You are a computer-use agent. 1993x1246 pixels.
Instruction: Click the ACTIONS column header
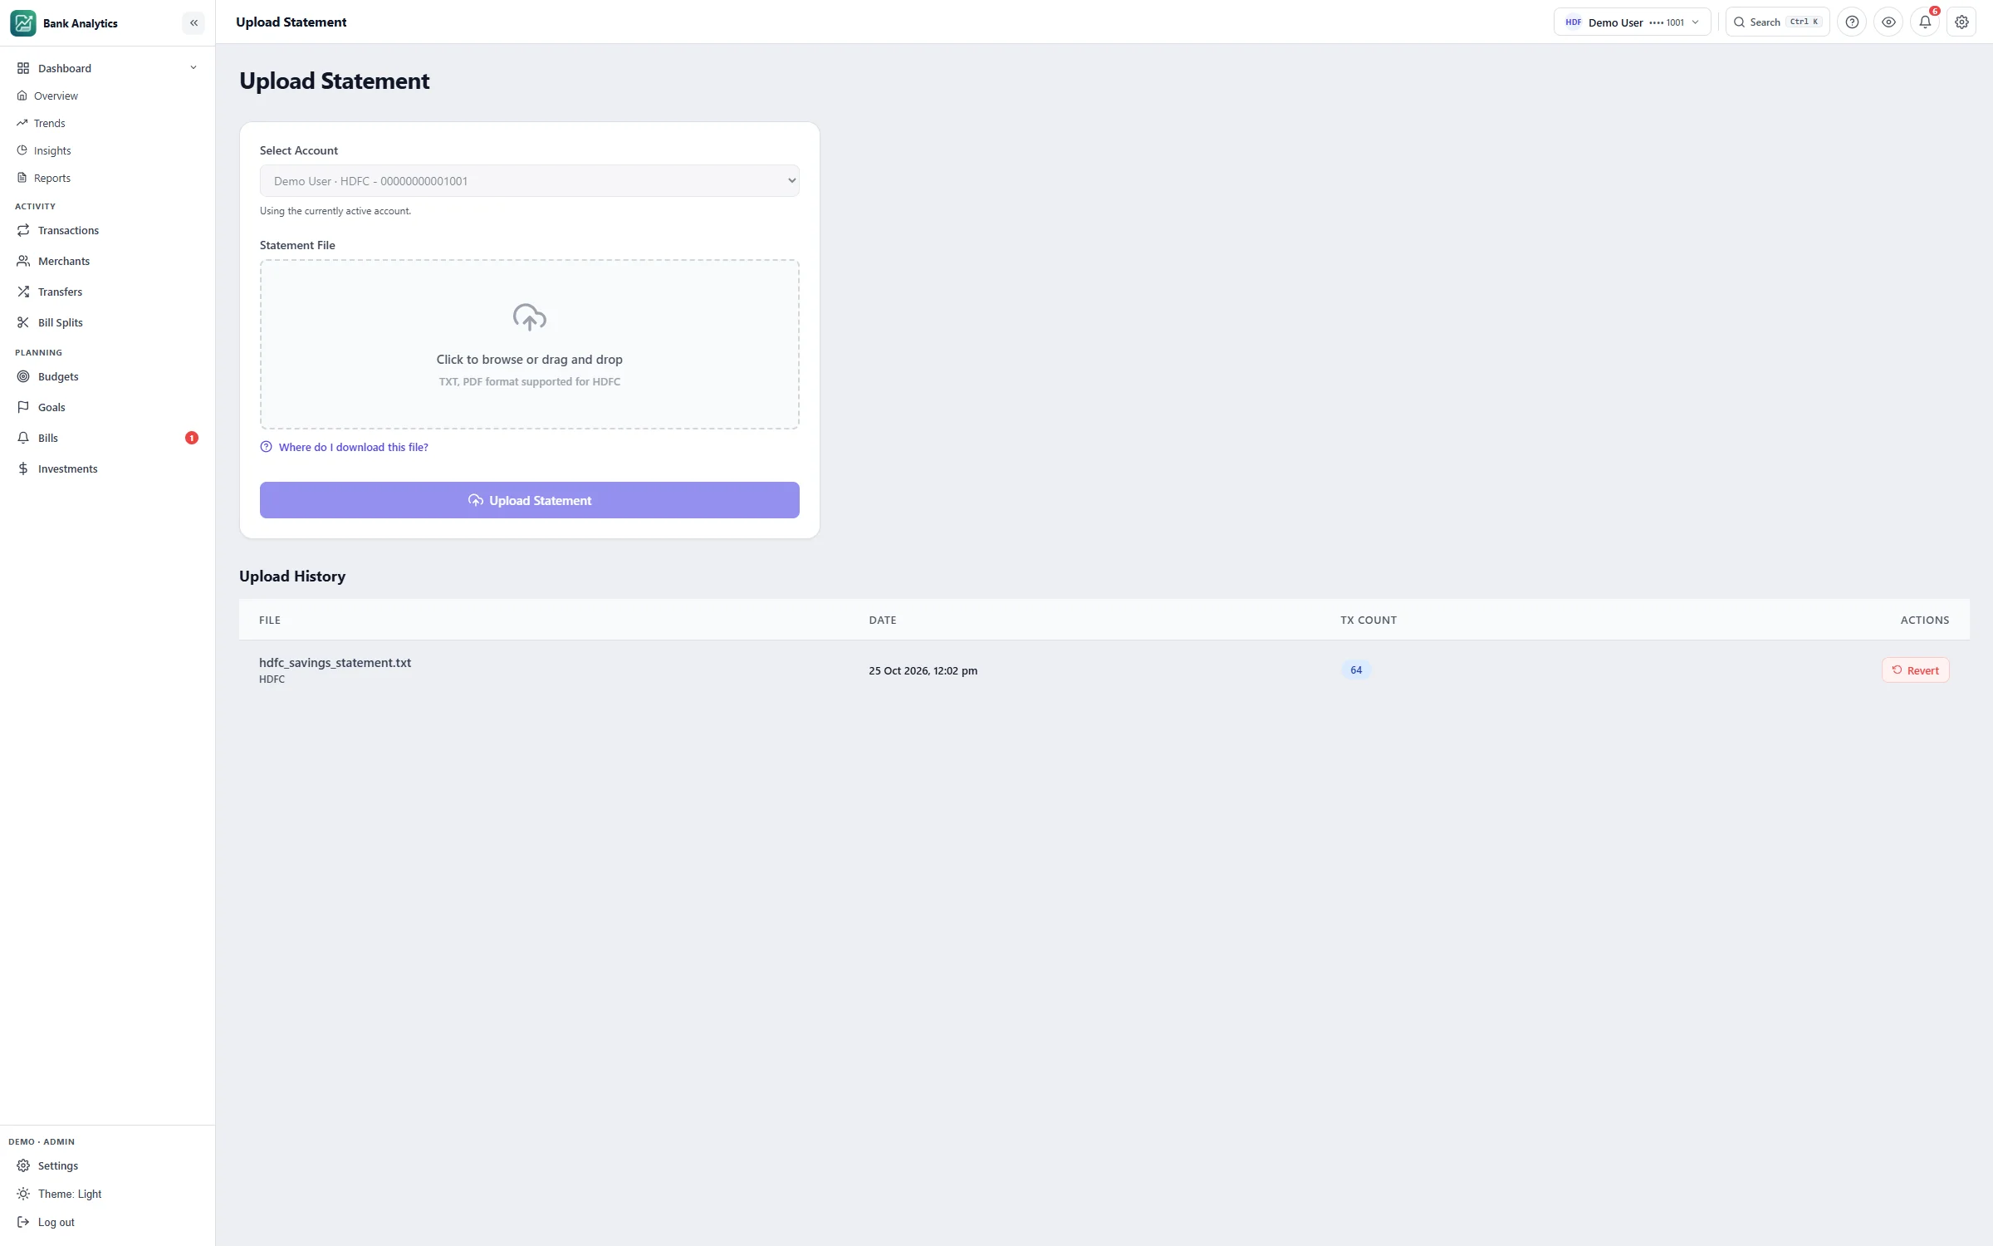pyautogui.click(x=1924, y=621)
